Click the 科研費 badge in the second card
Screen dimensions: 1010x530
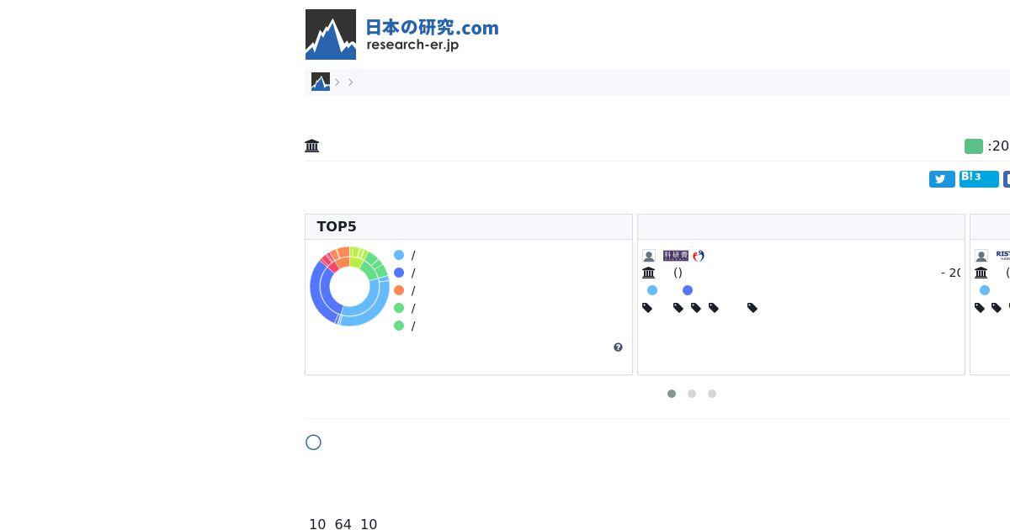click(676, 256)
